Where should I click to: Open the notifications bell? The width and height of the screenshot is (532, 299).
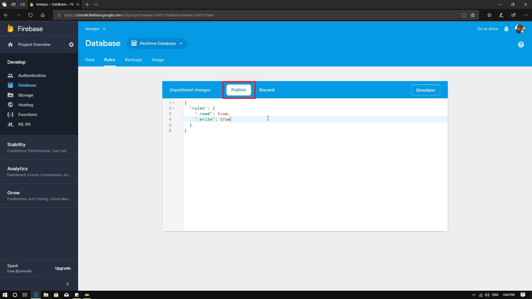[506, 29]
